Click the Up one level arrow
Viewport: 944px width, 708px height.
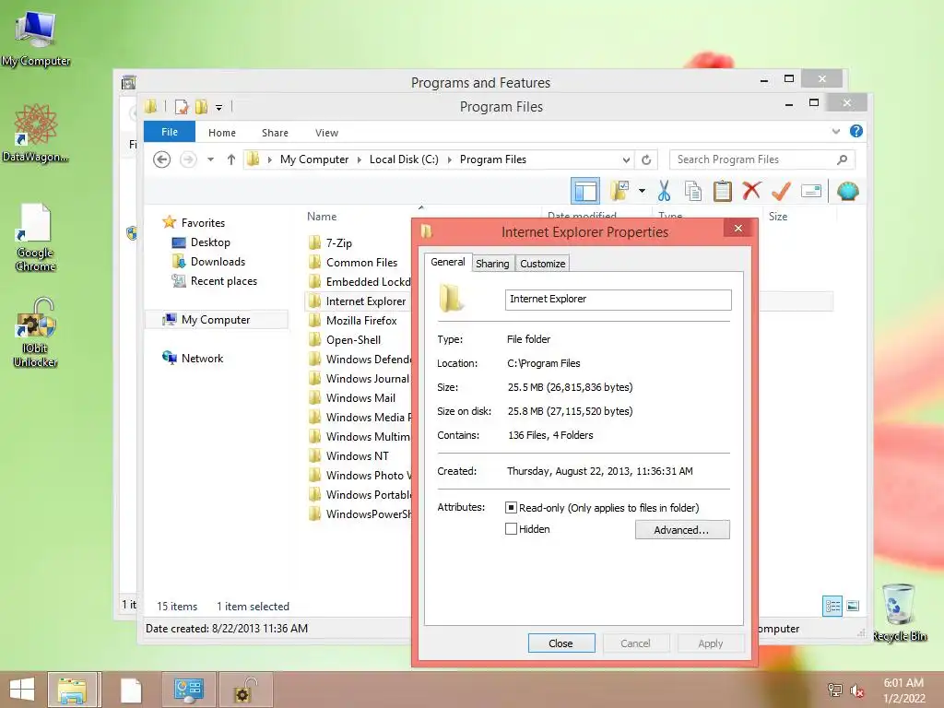point(231,159)
